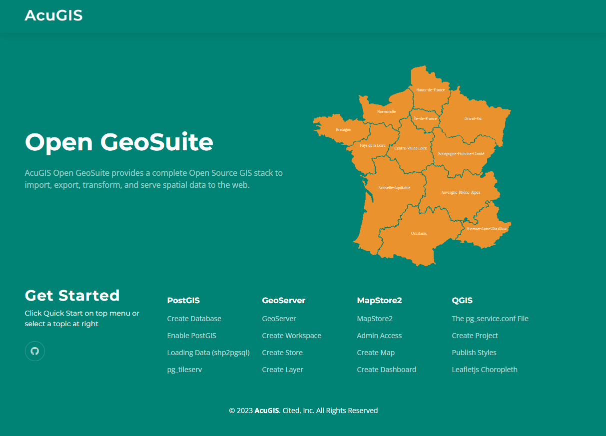Open the Enable PostGIS link
The height and width of the screenshot is (436, 606).
click(192, 336)
